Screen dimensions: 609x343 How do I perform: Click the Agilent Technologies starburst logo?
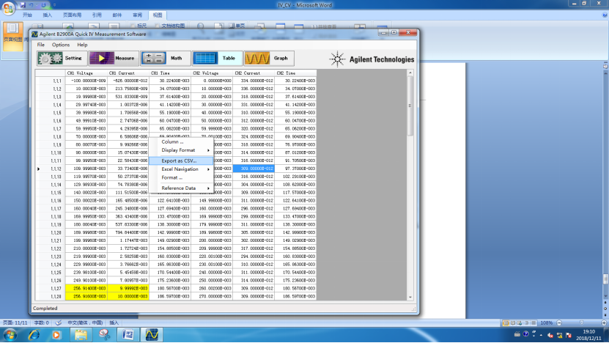[337, 59]
